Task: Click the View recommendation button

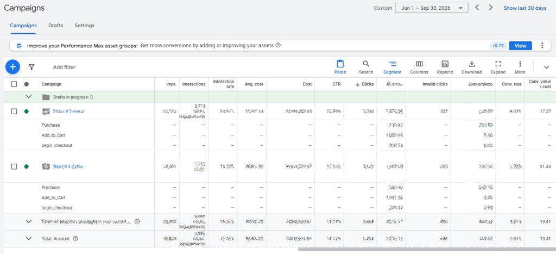Action: click(x=520, y=46)
